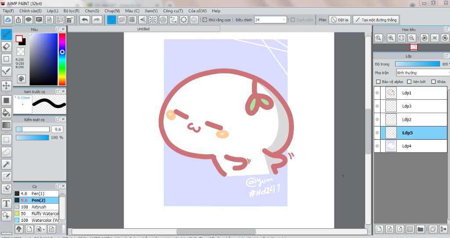
Task: Select the Eraser tool
Action: tap(6, 47)
